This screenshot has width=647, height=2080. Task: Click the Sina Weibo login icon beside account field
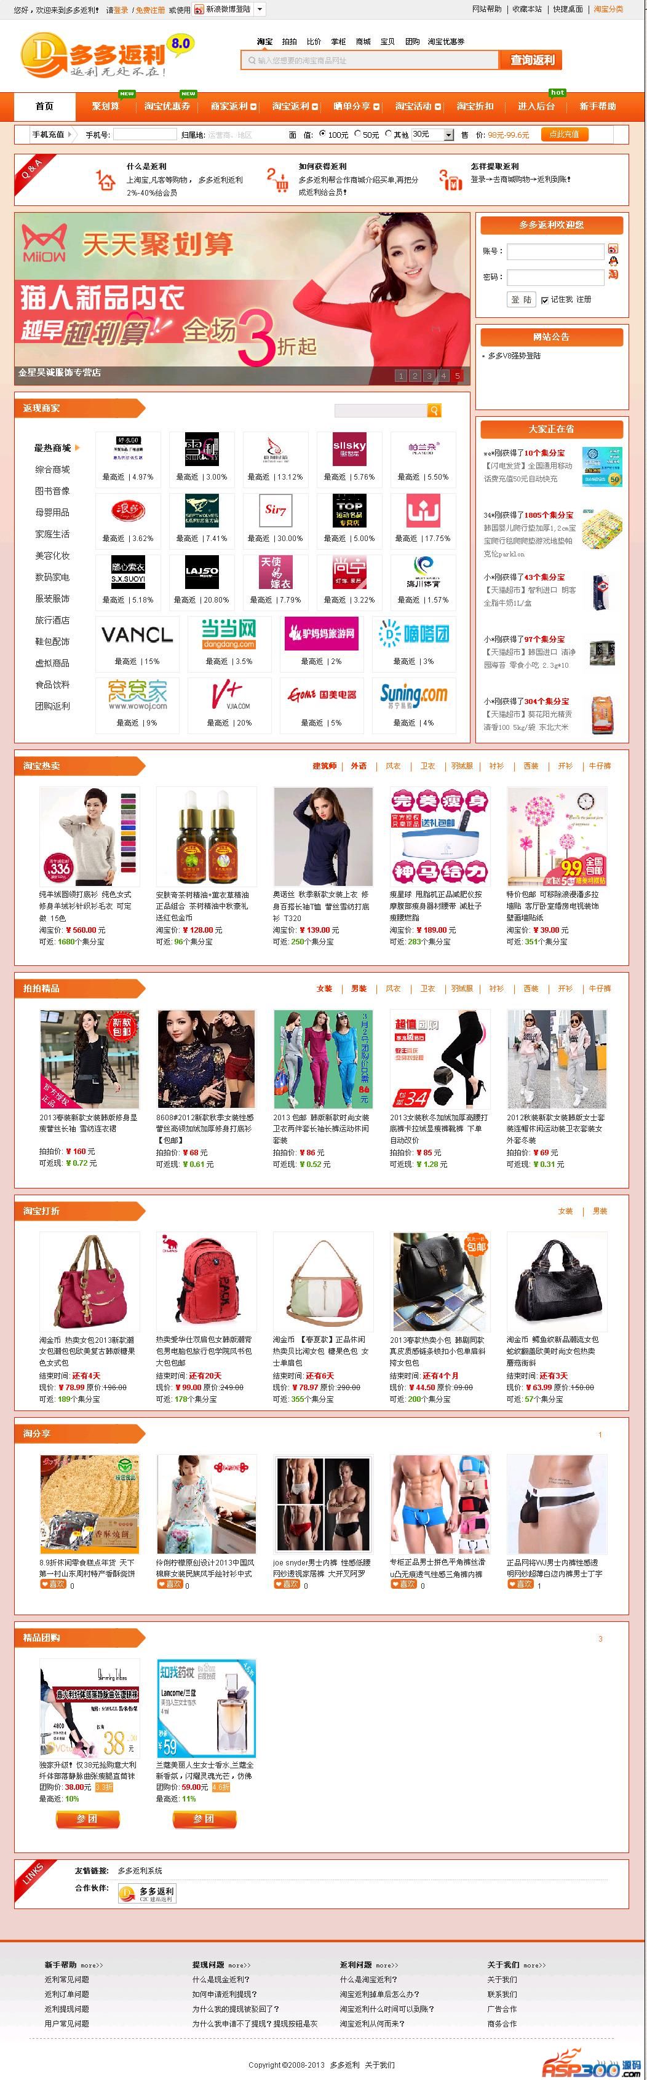pos(613,248)
